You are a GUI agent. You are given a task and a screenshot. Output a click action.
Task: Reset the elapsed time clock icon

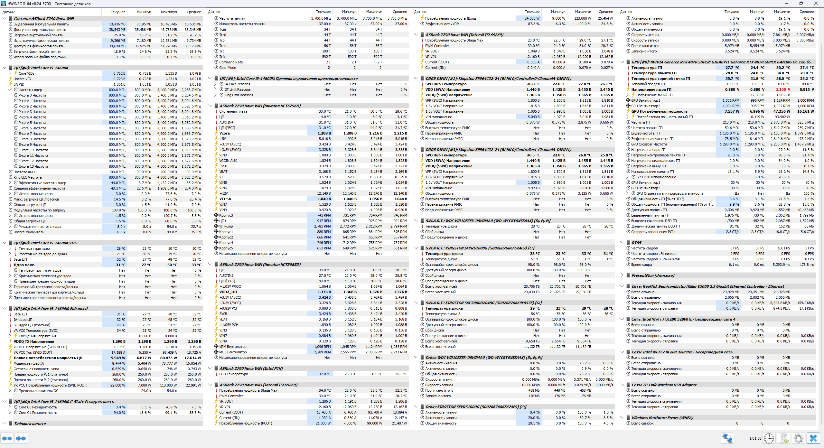point(769,438)
